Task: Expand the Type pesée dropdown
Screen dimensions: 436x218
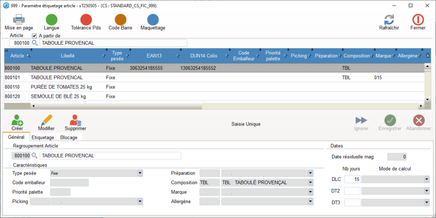Action: [140, 173]
